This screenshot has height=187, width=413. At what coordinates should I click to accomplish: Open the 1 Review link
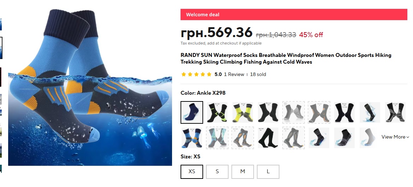pyautogui.click(x=234, y=75)
